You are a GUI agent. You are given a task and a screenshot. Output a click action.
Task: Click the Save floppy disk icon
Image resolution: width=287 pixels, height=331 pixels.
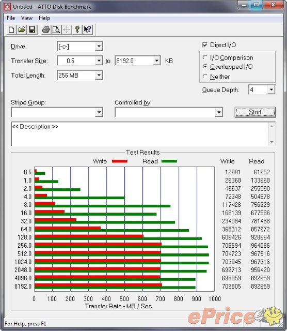32,29
